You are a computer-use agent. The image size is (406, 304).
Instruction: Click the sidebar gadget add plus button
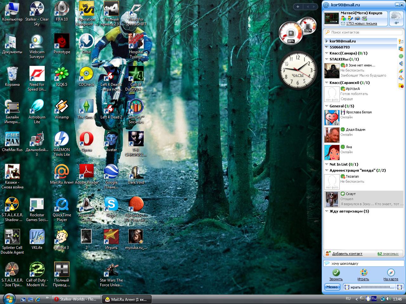(x=298, y=6)
